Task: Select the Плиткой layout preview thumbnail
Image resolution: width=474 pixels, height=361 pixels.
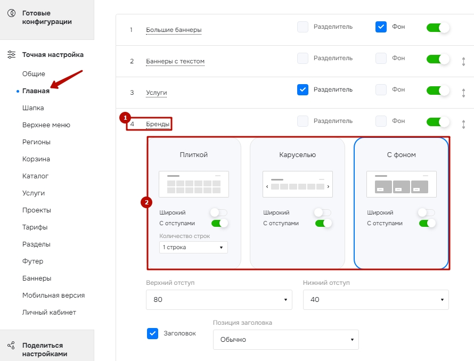Action: pos(194,184)
